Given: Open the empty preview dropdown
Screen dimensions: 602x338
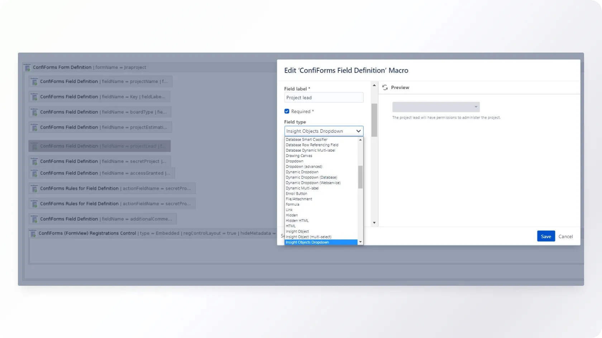Looking at the screenshot, I should (x=436, y=107).
